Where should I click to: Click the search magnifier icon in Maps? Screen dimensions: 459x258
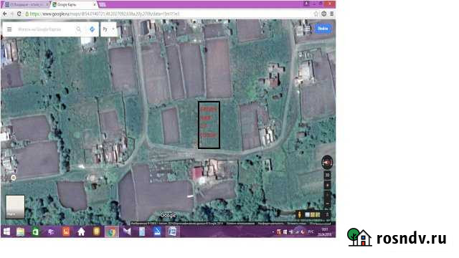[78, 29]
